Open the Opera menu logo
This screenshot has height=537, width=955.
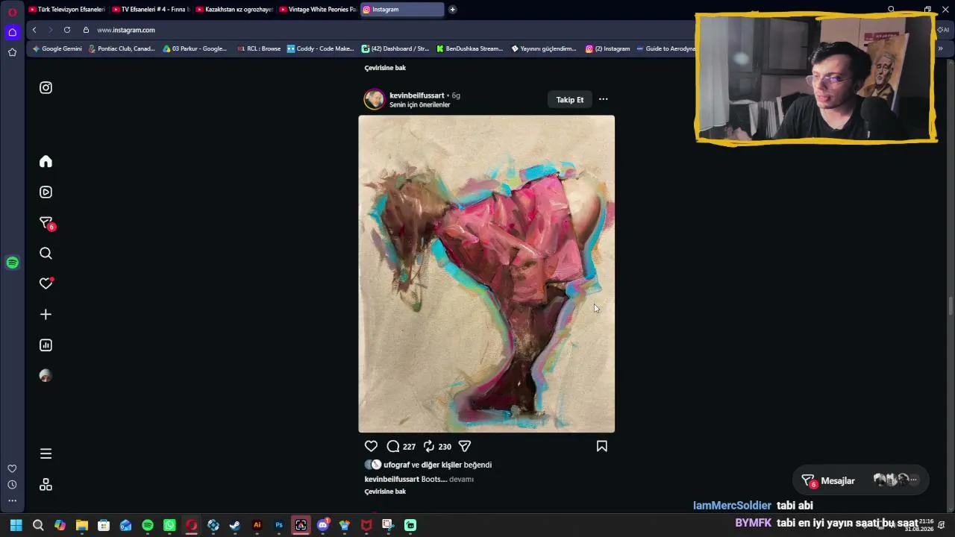[x=12, y=12]
